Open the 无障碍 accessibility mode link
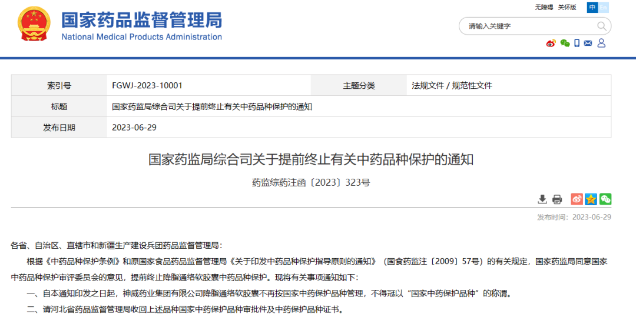This screenshot has height=324, width=636. click(544, 8)
